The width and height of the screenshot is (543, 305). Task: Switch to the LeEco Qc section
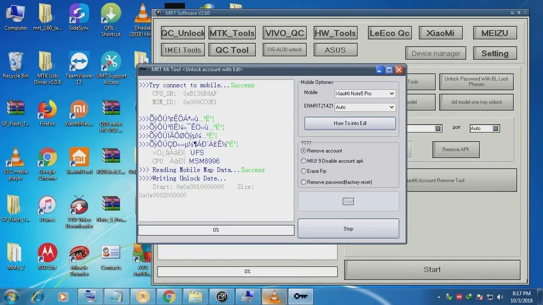tap(389, 33)
